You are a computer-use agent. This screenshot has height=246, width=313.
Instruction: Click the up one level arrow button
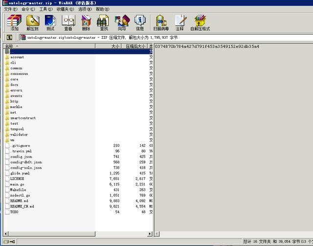point(9,37)
